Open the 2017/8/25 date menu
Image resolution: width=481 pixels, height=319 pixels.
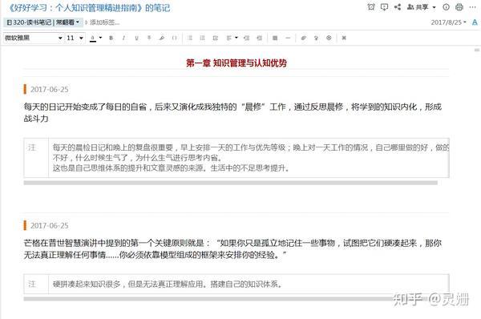[x=448, y=22]
